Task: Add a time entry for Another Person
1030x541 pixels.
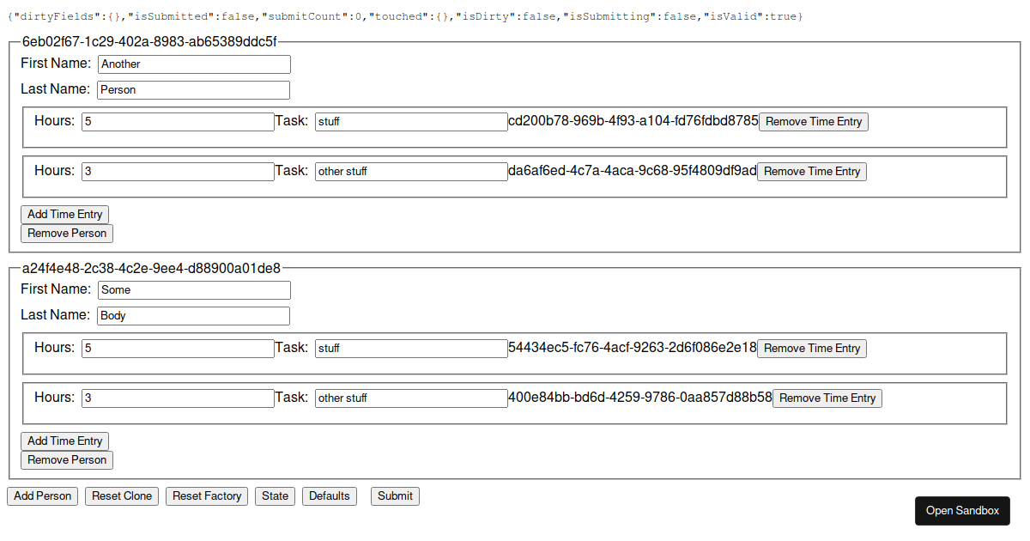Action: point(64,214)
